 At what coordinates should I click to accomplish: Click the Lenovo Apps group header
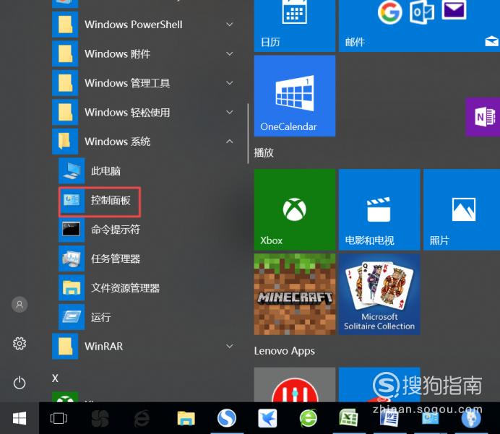pyautogui.click(x=285, y=351)
